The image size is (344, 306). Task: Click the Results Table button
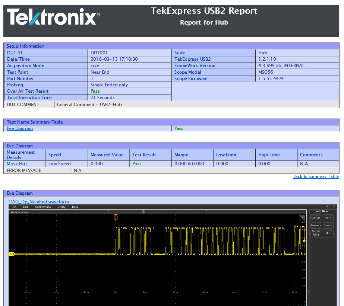click(x=316, y=233)
